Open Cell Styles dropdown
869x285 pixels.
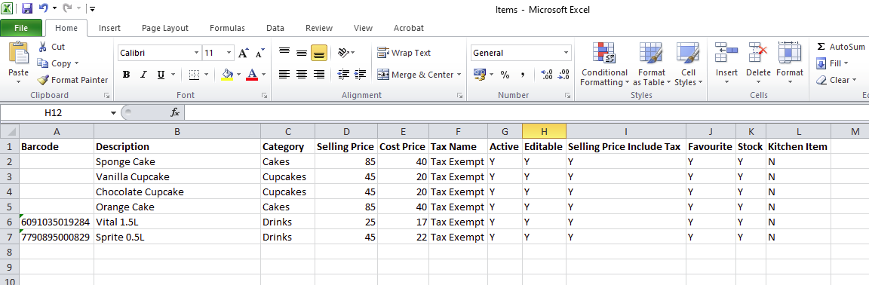[x=688, y=64]
